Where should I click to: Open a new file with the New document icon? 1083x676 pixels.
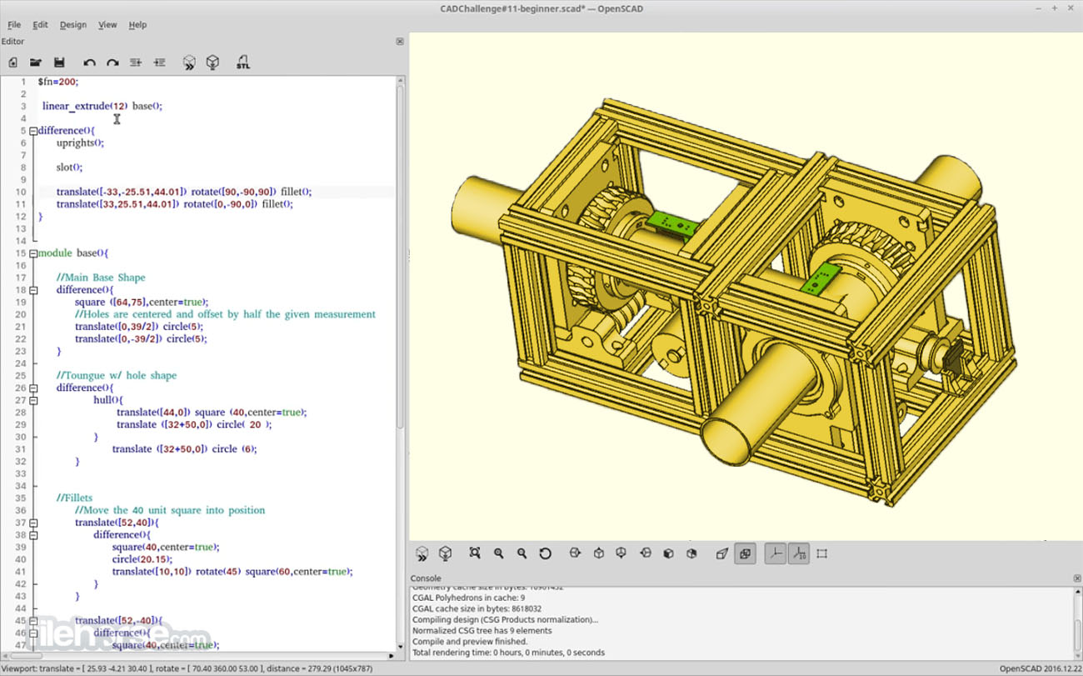point(12,62)
